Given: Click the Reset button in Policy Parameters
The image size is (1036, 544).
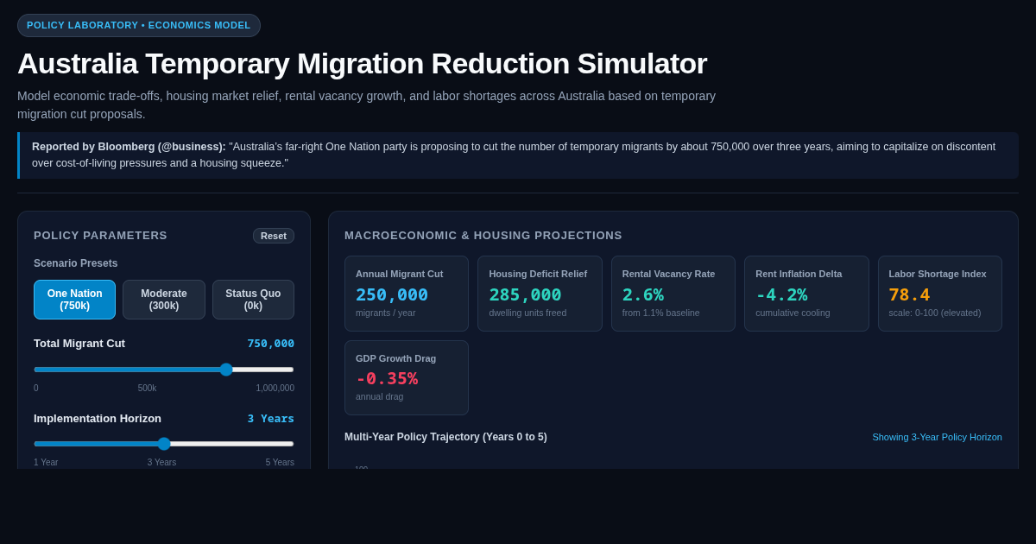Looking at the screenshot, I should click(x=274, y=236).
